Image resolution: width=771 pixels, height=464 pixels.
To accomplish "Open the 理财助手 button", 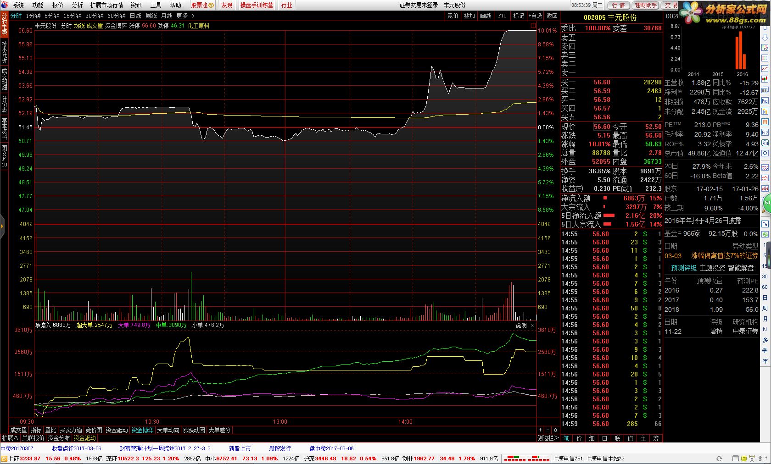I will click(646, 5).
